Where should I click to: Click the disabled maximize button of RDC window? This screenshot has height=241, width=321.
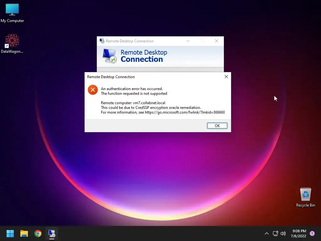tap(202, 41)
